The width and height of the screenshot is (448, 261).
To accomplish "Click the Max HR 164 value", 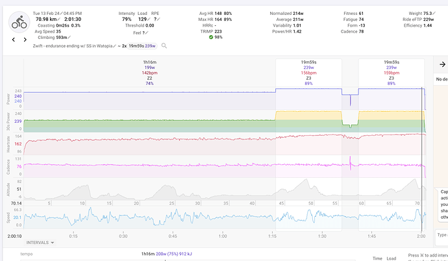I will [x=218, y=19].
